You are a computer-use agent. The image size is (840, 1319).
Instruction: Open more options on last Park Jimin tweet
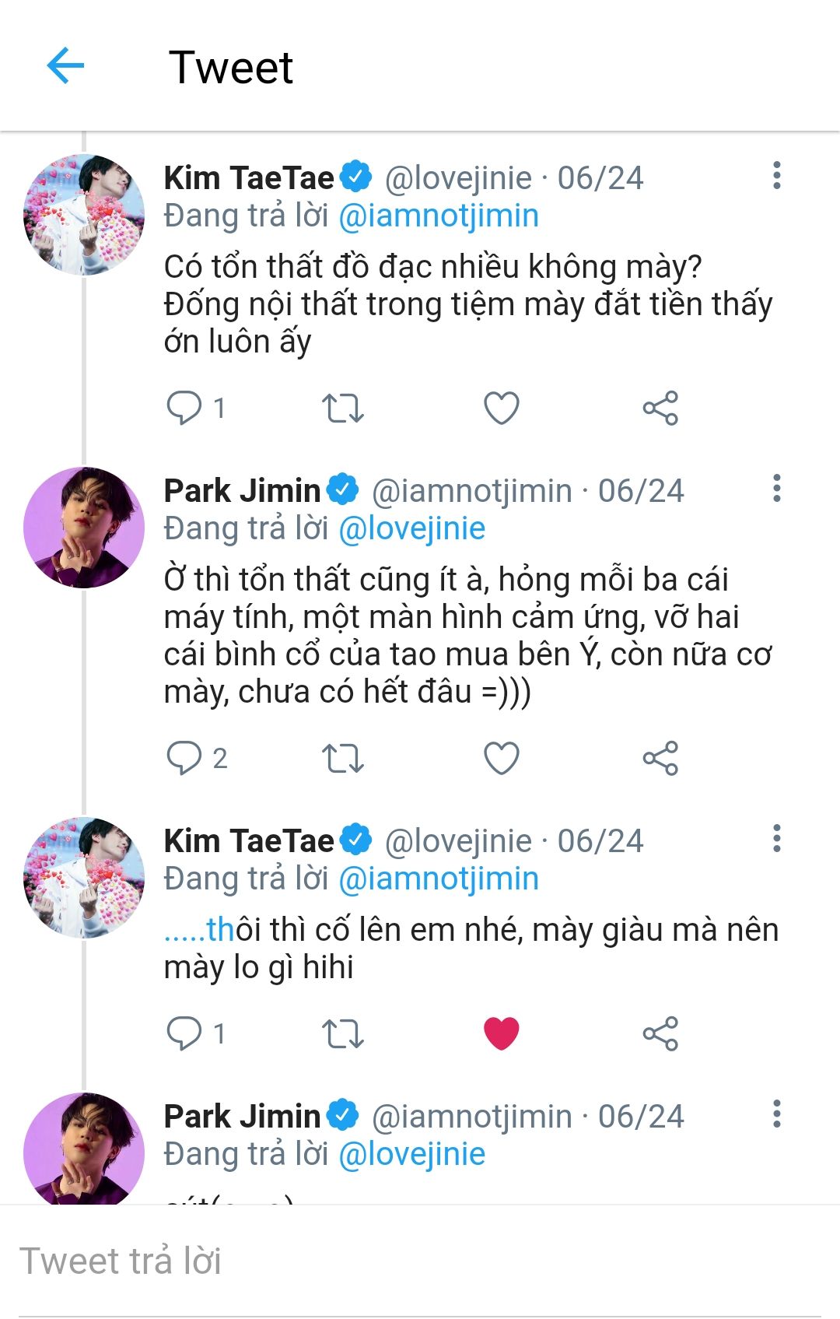tap(776, 1114)
